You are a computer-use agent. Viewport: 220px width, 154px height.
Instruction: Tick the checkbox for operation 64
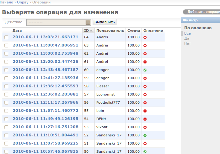[6, 37]
